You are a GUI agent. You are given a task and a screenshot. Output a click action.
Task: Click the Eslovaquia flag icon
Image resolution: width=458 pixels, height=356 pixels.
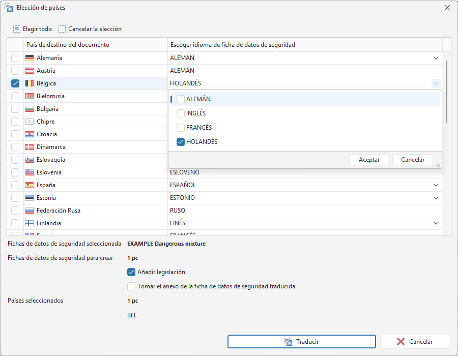[30, 160]
